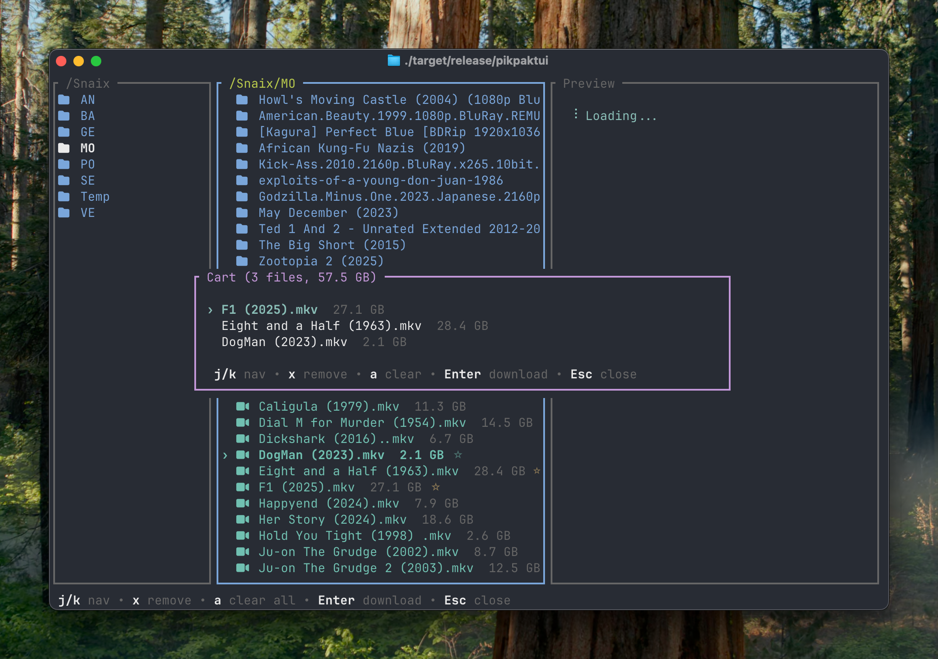Toggle the star next to DogMan (2023).mkv
This screenshot has height=659, width=938.
(458, 455)
